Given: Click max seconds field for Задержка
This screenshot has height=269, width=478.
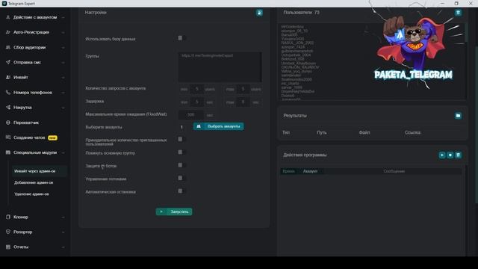Looking at the screenshot, I should point(243,102).
